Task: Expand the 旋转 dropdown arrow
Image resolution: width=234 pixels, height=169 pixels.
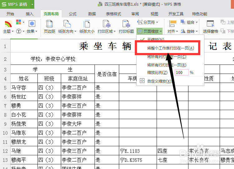Action: coord(197,31)
